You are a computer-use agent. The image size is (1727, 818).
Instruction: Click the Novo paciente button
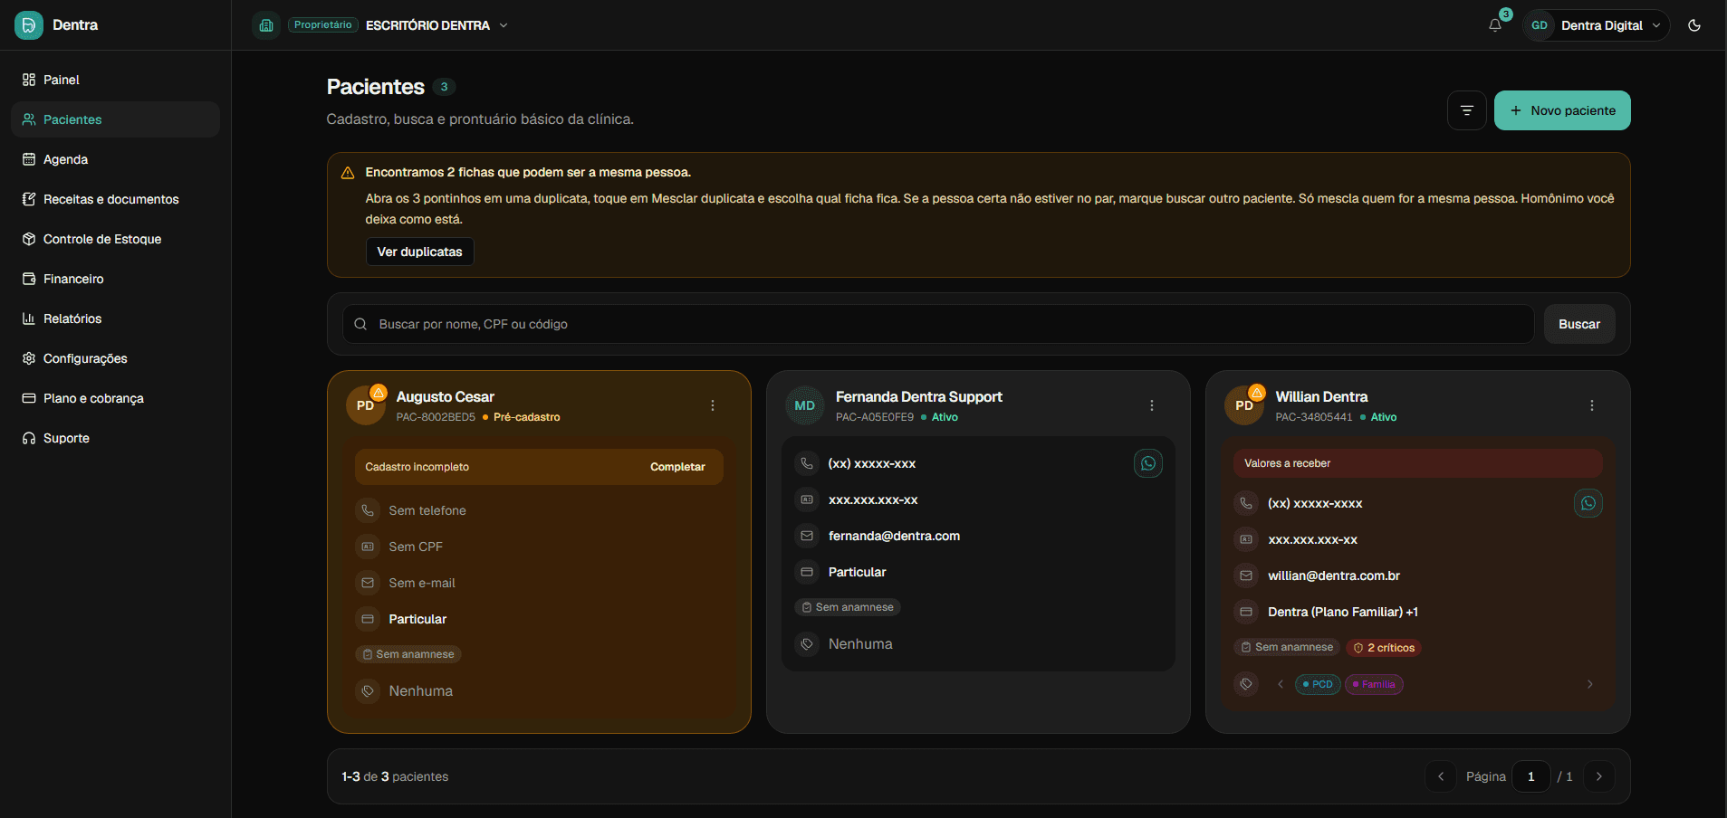(1562, 110)
